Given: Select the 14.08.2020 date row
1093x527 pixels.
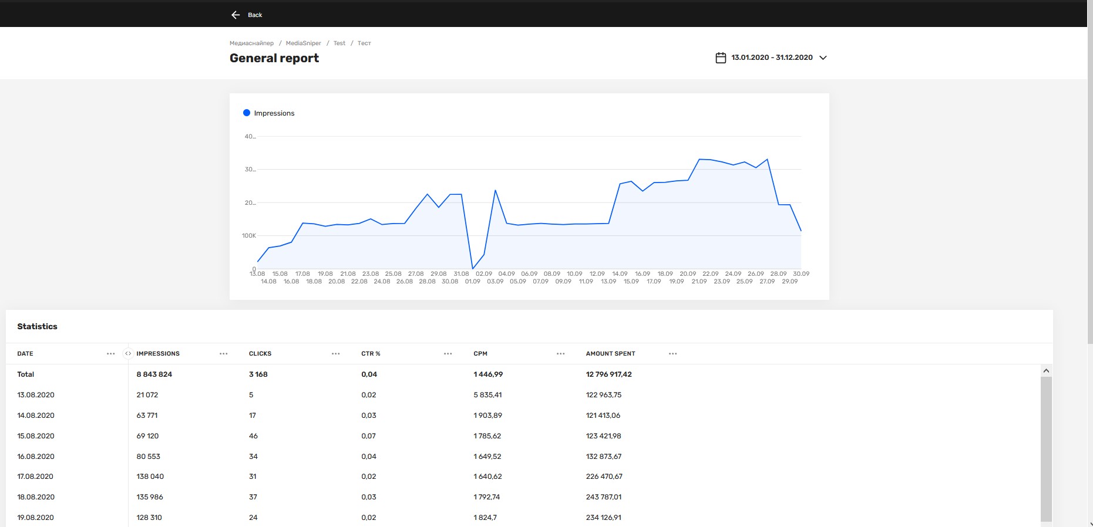Looking at the screenshot, I should (x=36, y=415).
